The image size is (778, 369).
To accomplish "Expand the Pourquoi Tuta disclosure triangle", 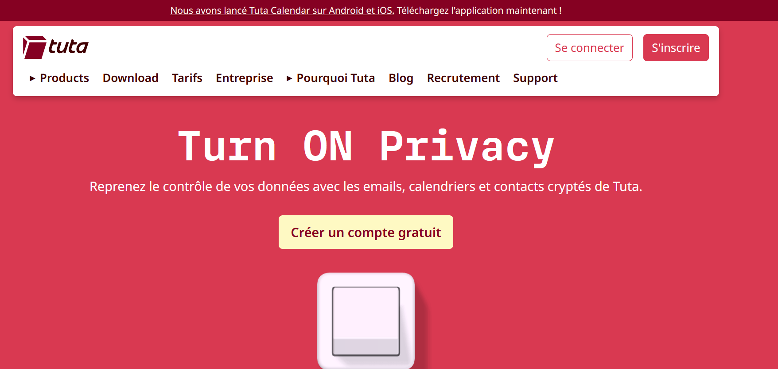I will pyautogui.click(x=289, y=78).
